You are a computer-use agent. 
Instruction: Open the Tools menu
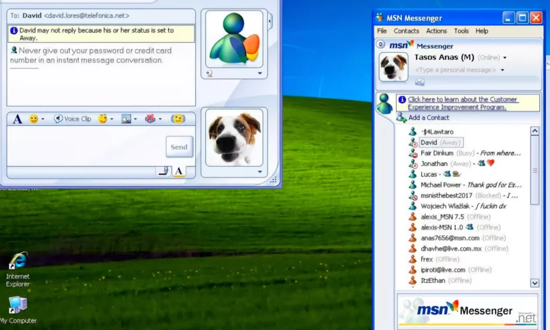pyautogui.click(x=461, y=31)
